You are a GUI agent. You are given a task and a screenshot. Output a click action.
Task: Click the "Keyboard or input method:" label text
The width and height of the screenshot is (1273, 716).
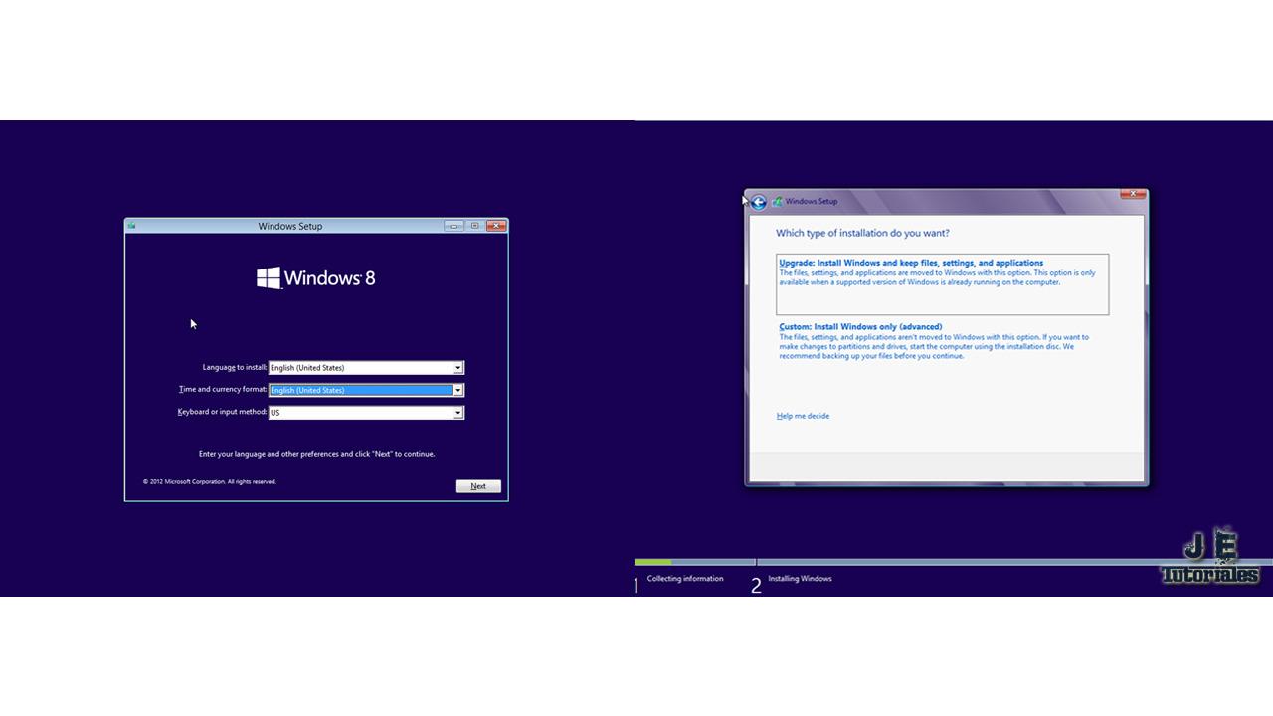click(x=223, y=412)
